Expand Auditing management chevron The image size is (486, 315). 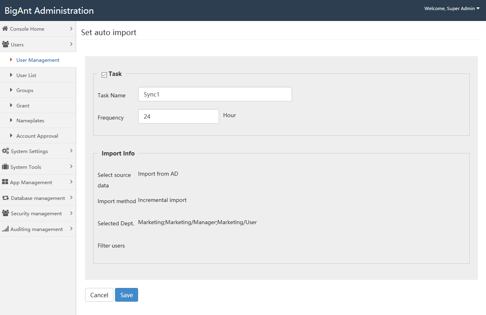71,229
